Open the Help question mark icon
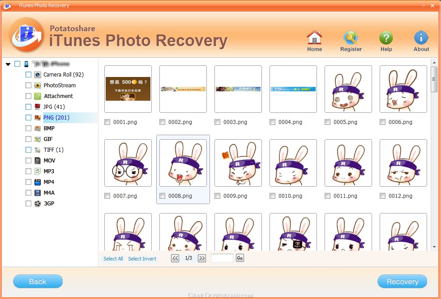Screen dimensions: 441x299 click(x=386, y=38)
